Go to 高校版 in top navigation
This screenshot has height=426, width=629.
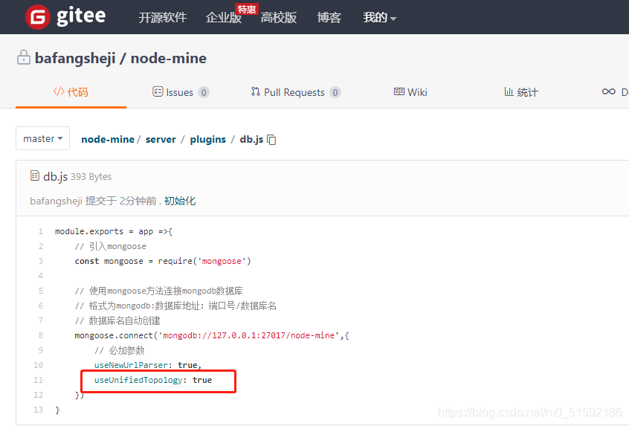278,17
